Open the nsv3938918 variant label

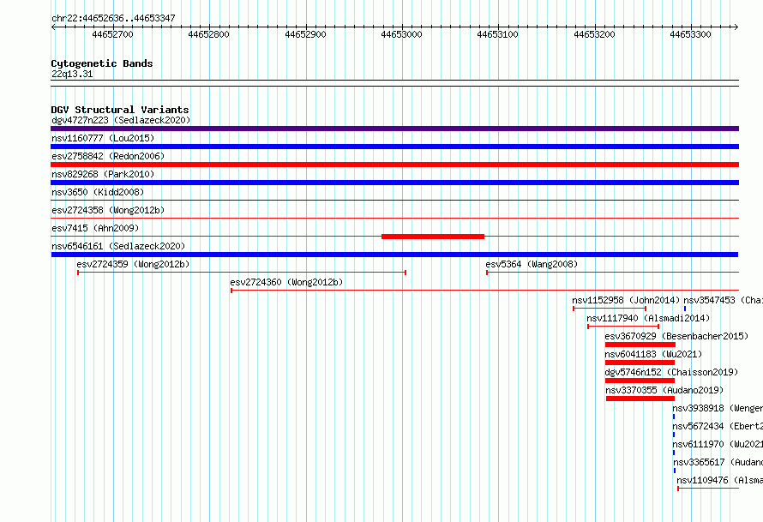point(718,408)
